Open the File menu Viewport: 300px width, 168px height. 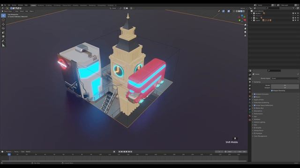point(5,5)
